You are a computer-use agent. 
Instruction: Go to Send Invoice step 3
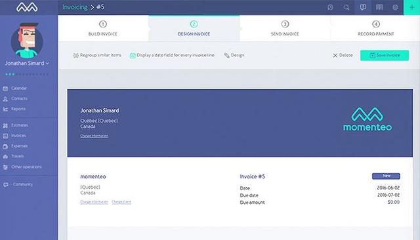[x=285, y=28]
